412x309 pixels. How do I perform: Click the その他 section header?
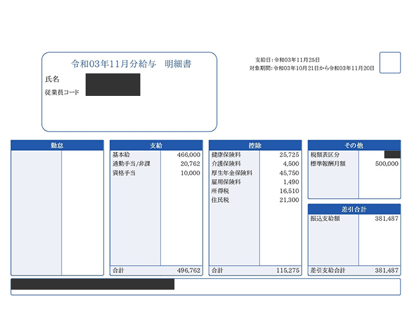tap(354, 145)
